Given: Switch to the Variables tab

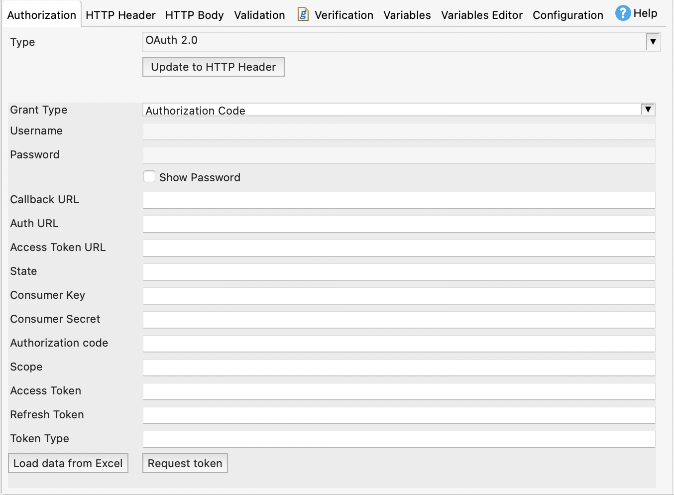Looking at the screenshot, I should (x=407, y=15).
